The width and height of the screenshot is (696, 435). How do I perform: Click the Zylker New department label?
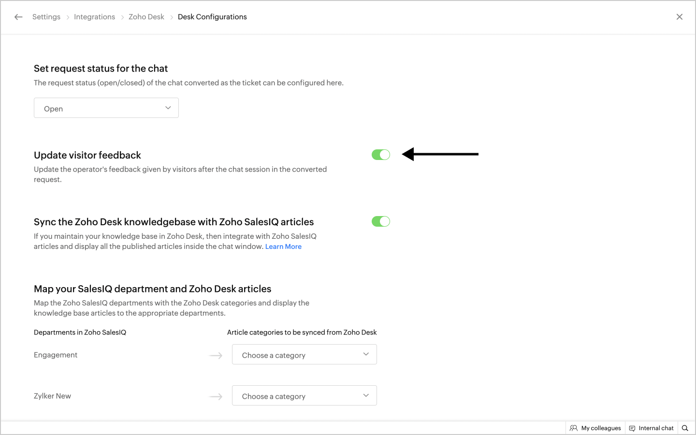(x=52, y=396)
